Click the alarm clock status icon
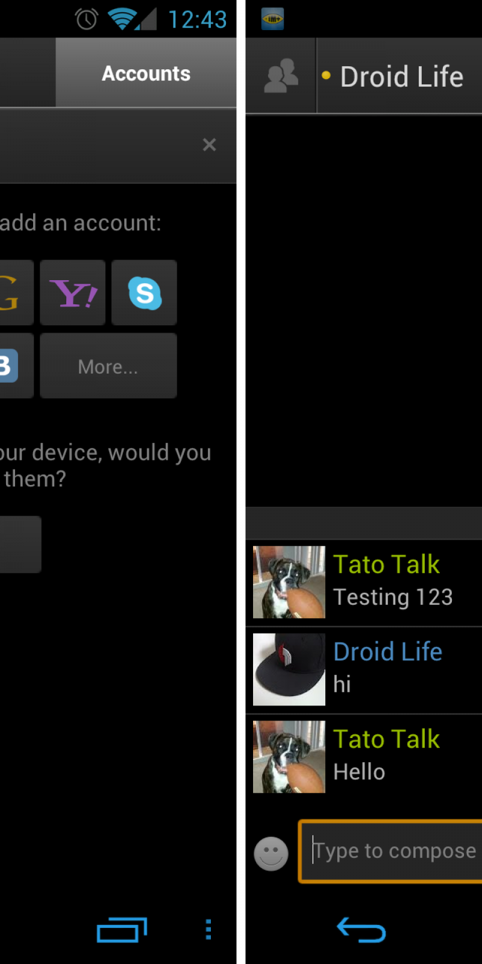The height and width of the screenshot is (964, 482). click(87, 19)
